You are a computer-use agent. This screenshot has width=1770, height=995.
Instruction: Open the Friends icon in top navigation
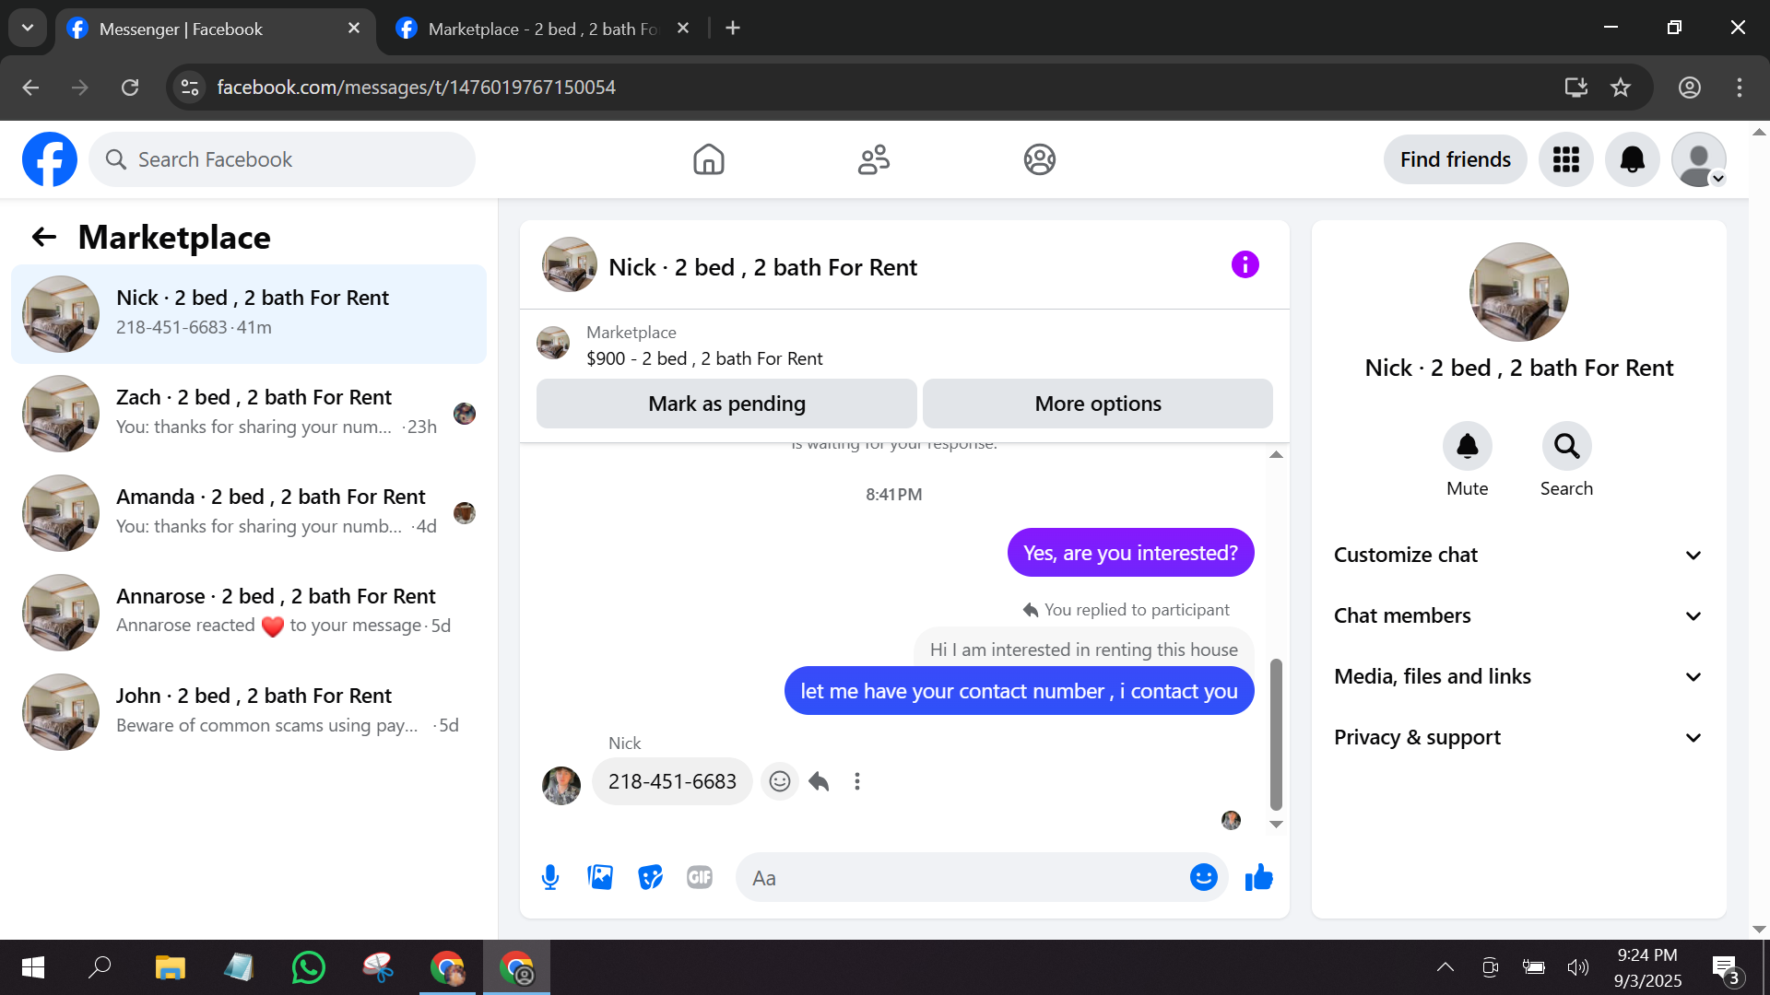pos(874,159)
